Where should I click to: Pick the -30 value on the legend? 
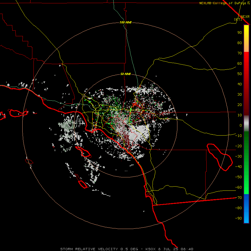coord(238,156)
